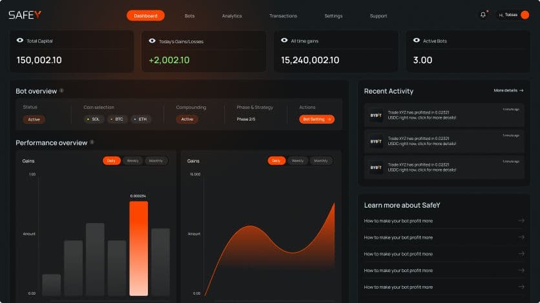Expand the last help article arrow

point(521,287)
